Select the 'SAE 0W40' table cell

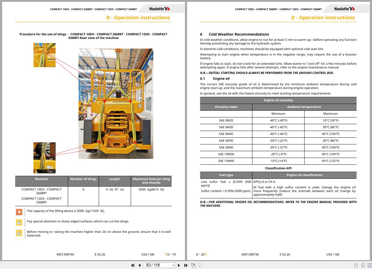click(226, 134)
